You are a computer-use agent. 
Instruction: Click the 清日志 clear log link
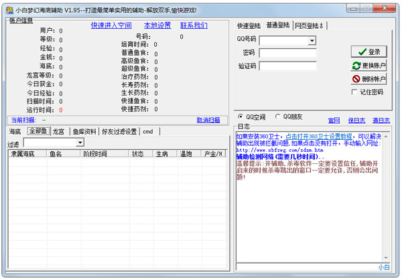381,120
